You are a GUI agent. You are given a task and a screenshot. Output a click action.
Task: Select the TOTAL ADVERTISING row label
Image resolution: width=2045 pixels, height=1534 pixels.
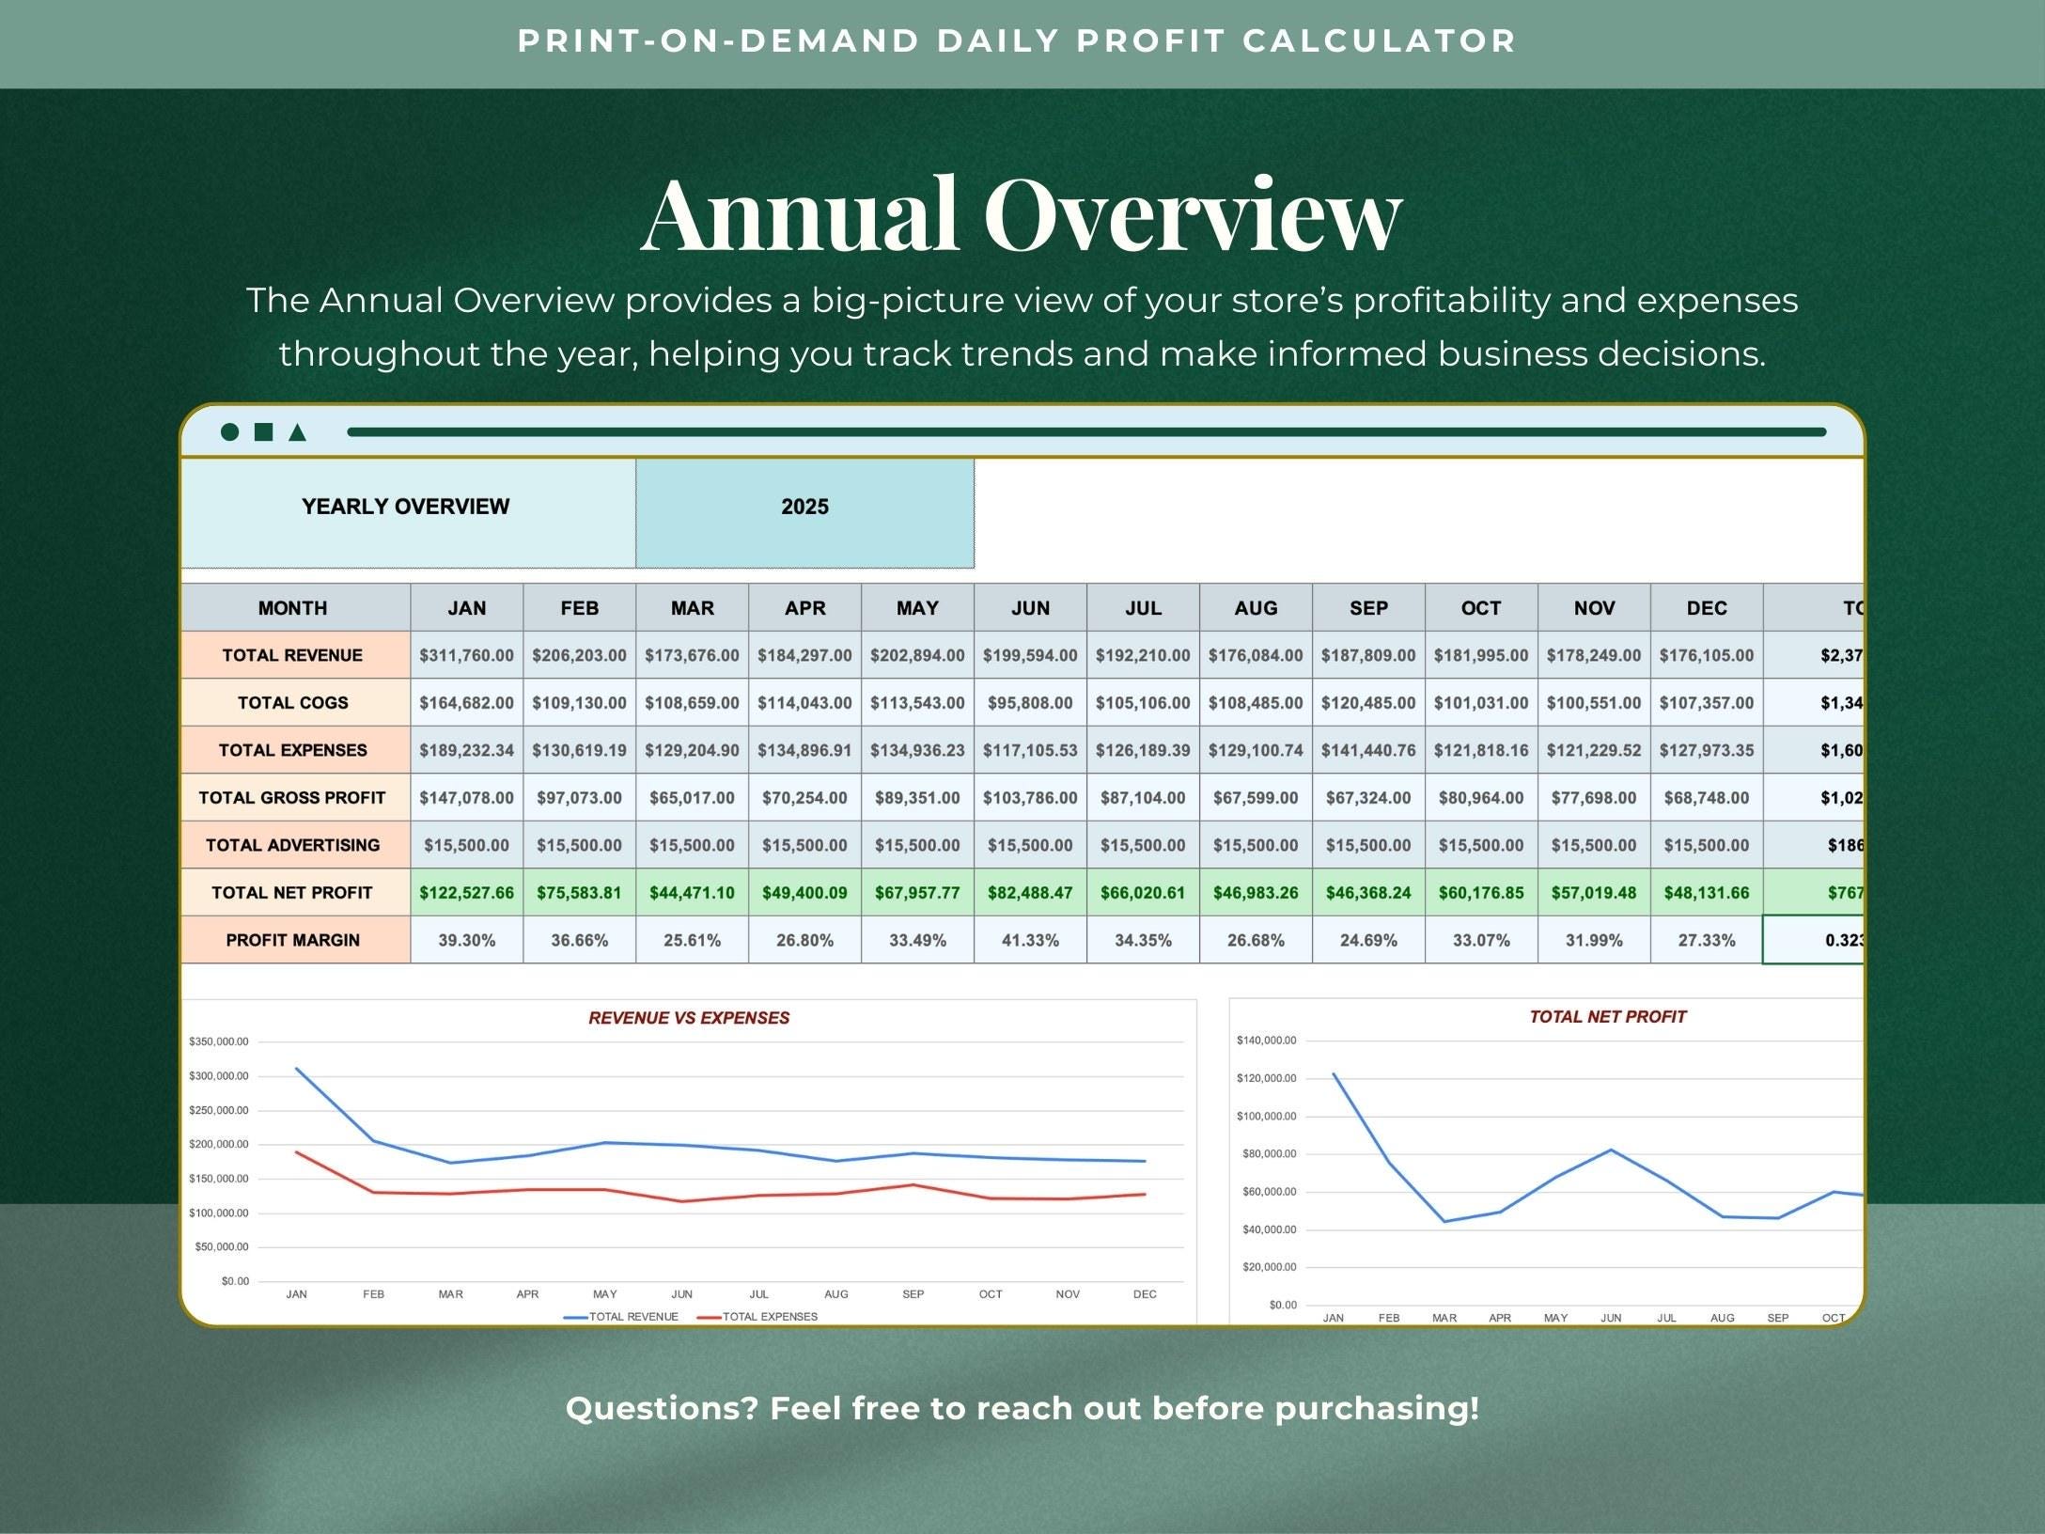point(295,845)
